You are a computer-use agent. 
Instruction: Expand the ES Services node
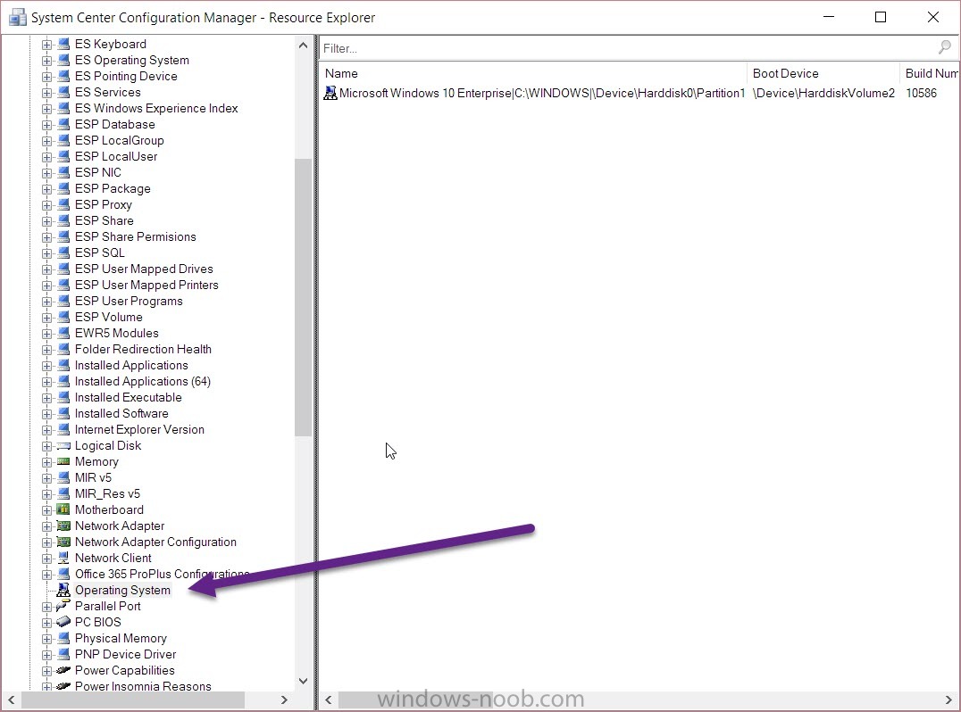point(46,93)
